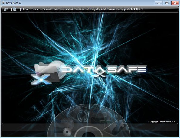Click the hover hint text in toolbar
This screenshot has height=138, width=180.
point(83,9)
